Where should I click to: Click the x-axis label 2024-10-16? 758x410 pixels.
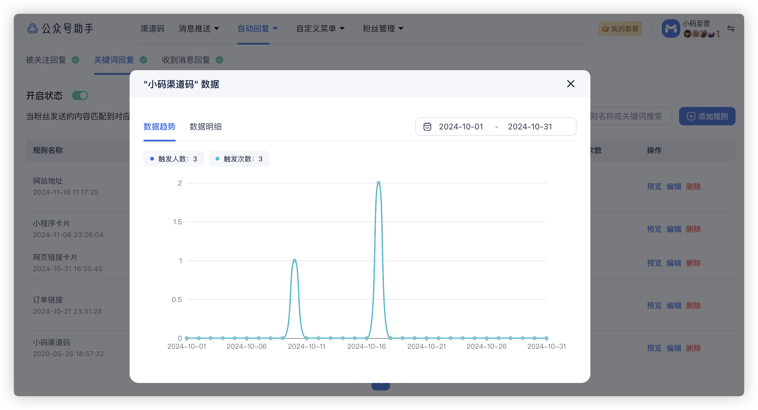coord(366,346)
